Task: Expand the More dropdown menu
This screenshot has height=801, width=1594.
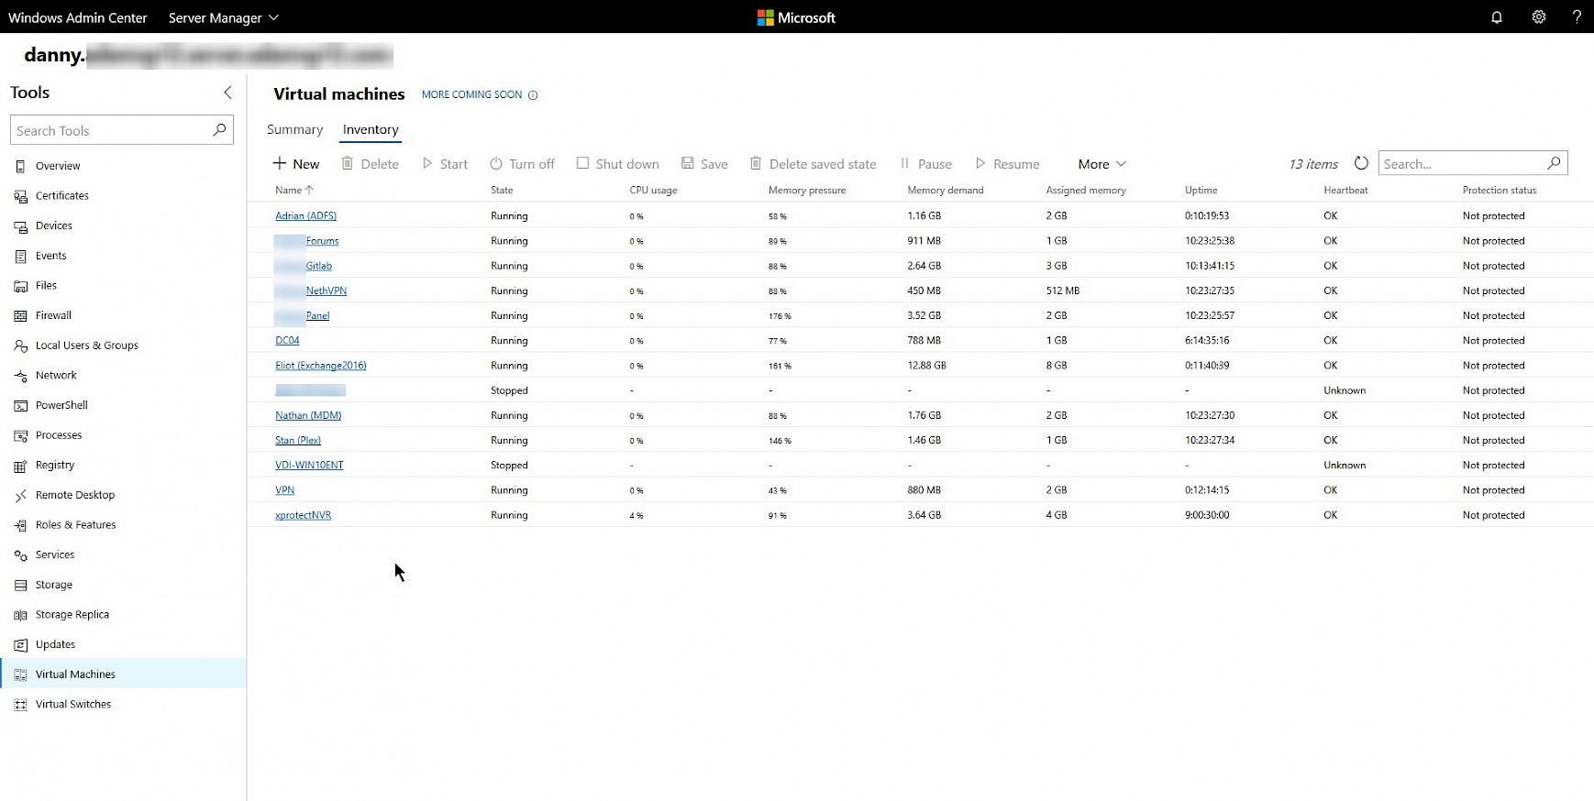Action: pos(1101,164)
